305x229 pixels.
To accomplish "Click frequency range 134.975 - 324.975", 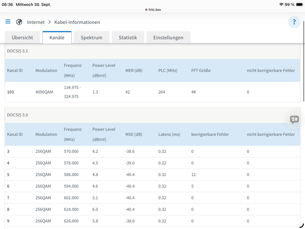I will pos(72,92).
